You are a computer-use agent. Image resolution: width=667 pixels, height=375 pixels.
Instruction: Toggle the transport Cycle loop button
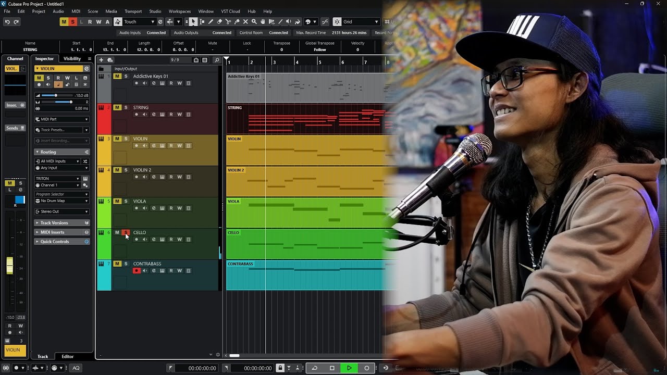tap(314, 368)
